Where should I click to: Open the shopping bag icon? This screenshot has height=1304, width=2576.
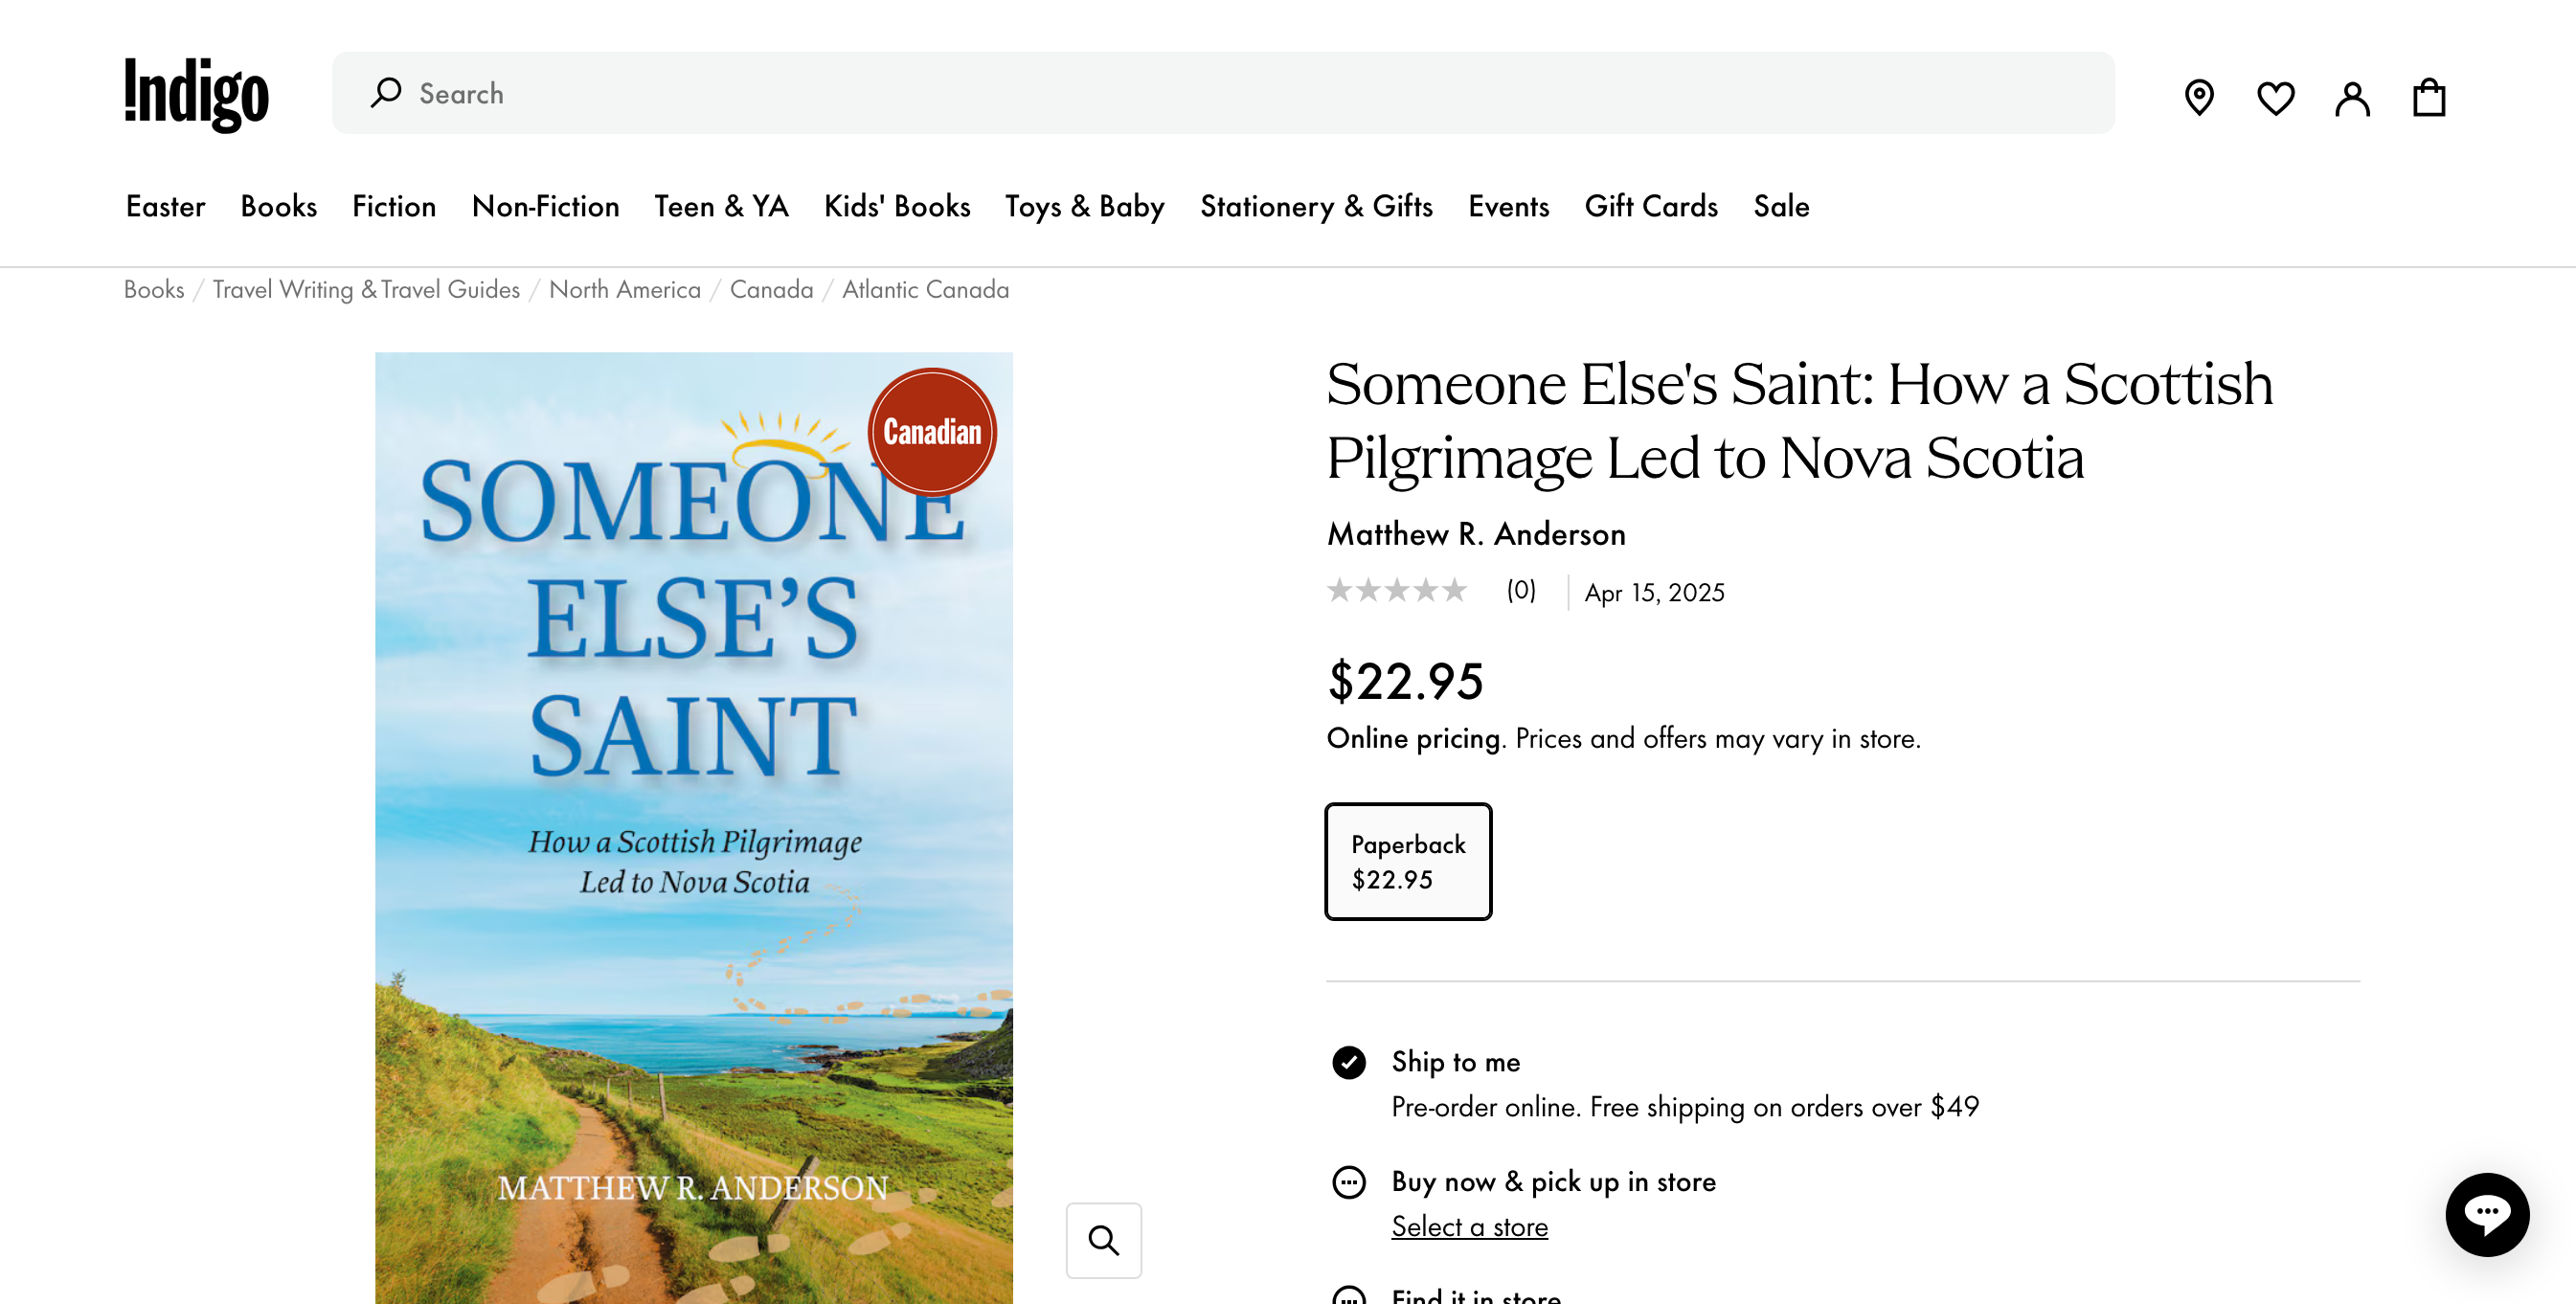[2428, 98]
